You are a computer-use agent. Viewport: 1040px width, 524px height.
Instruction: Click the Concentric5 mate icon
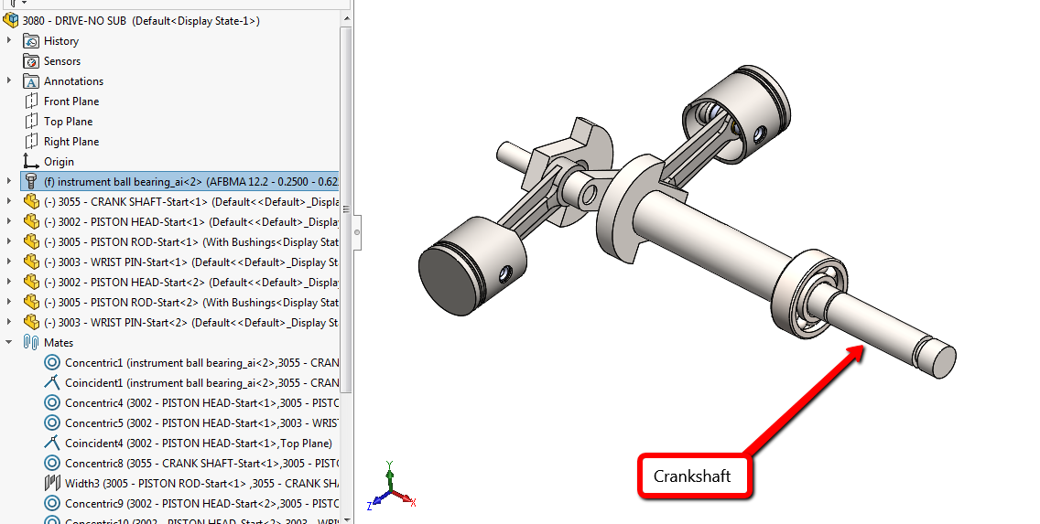[x=52, y=422]
